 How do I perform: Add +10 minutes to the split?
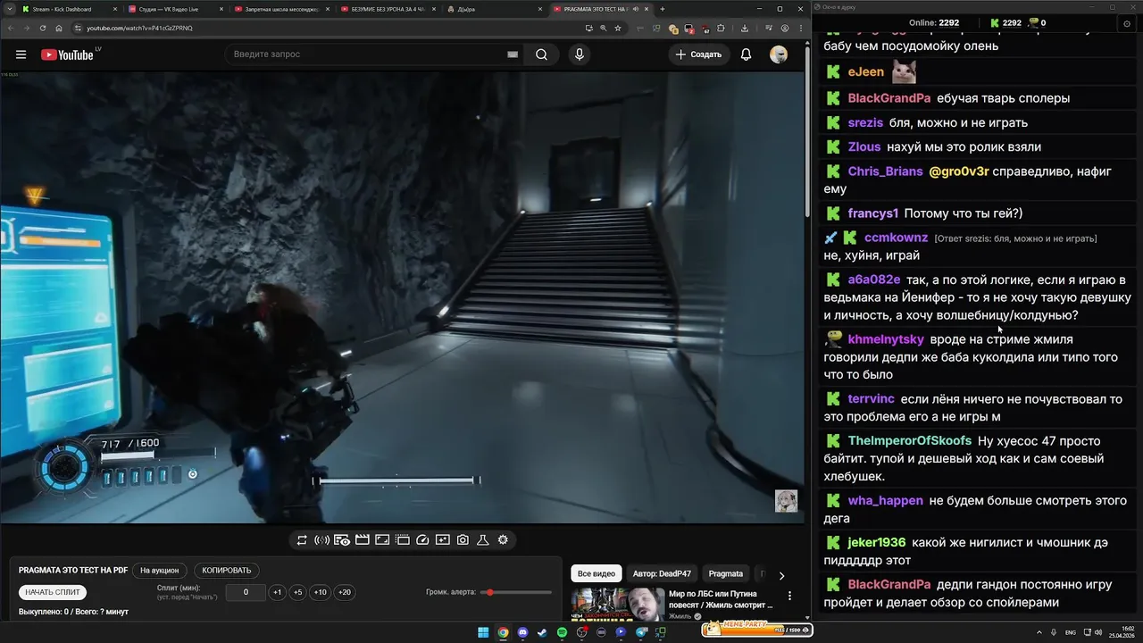coord(320,592)
